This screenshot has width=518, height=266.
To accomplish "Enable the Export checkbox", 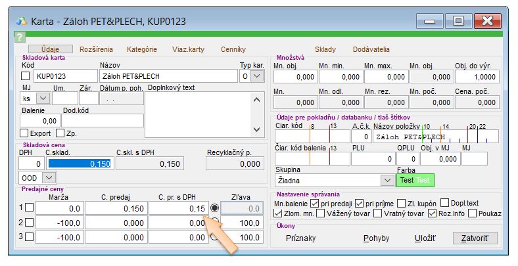I will coord(26,133).
